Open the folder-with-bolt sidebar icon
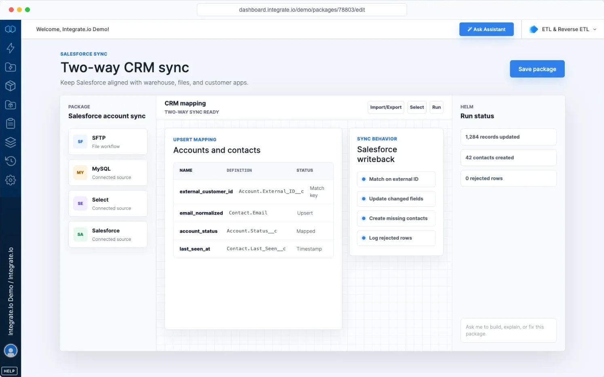The width and height of the screenshot is (604, 377). click(11, 67)
